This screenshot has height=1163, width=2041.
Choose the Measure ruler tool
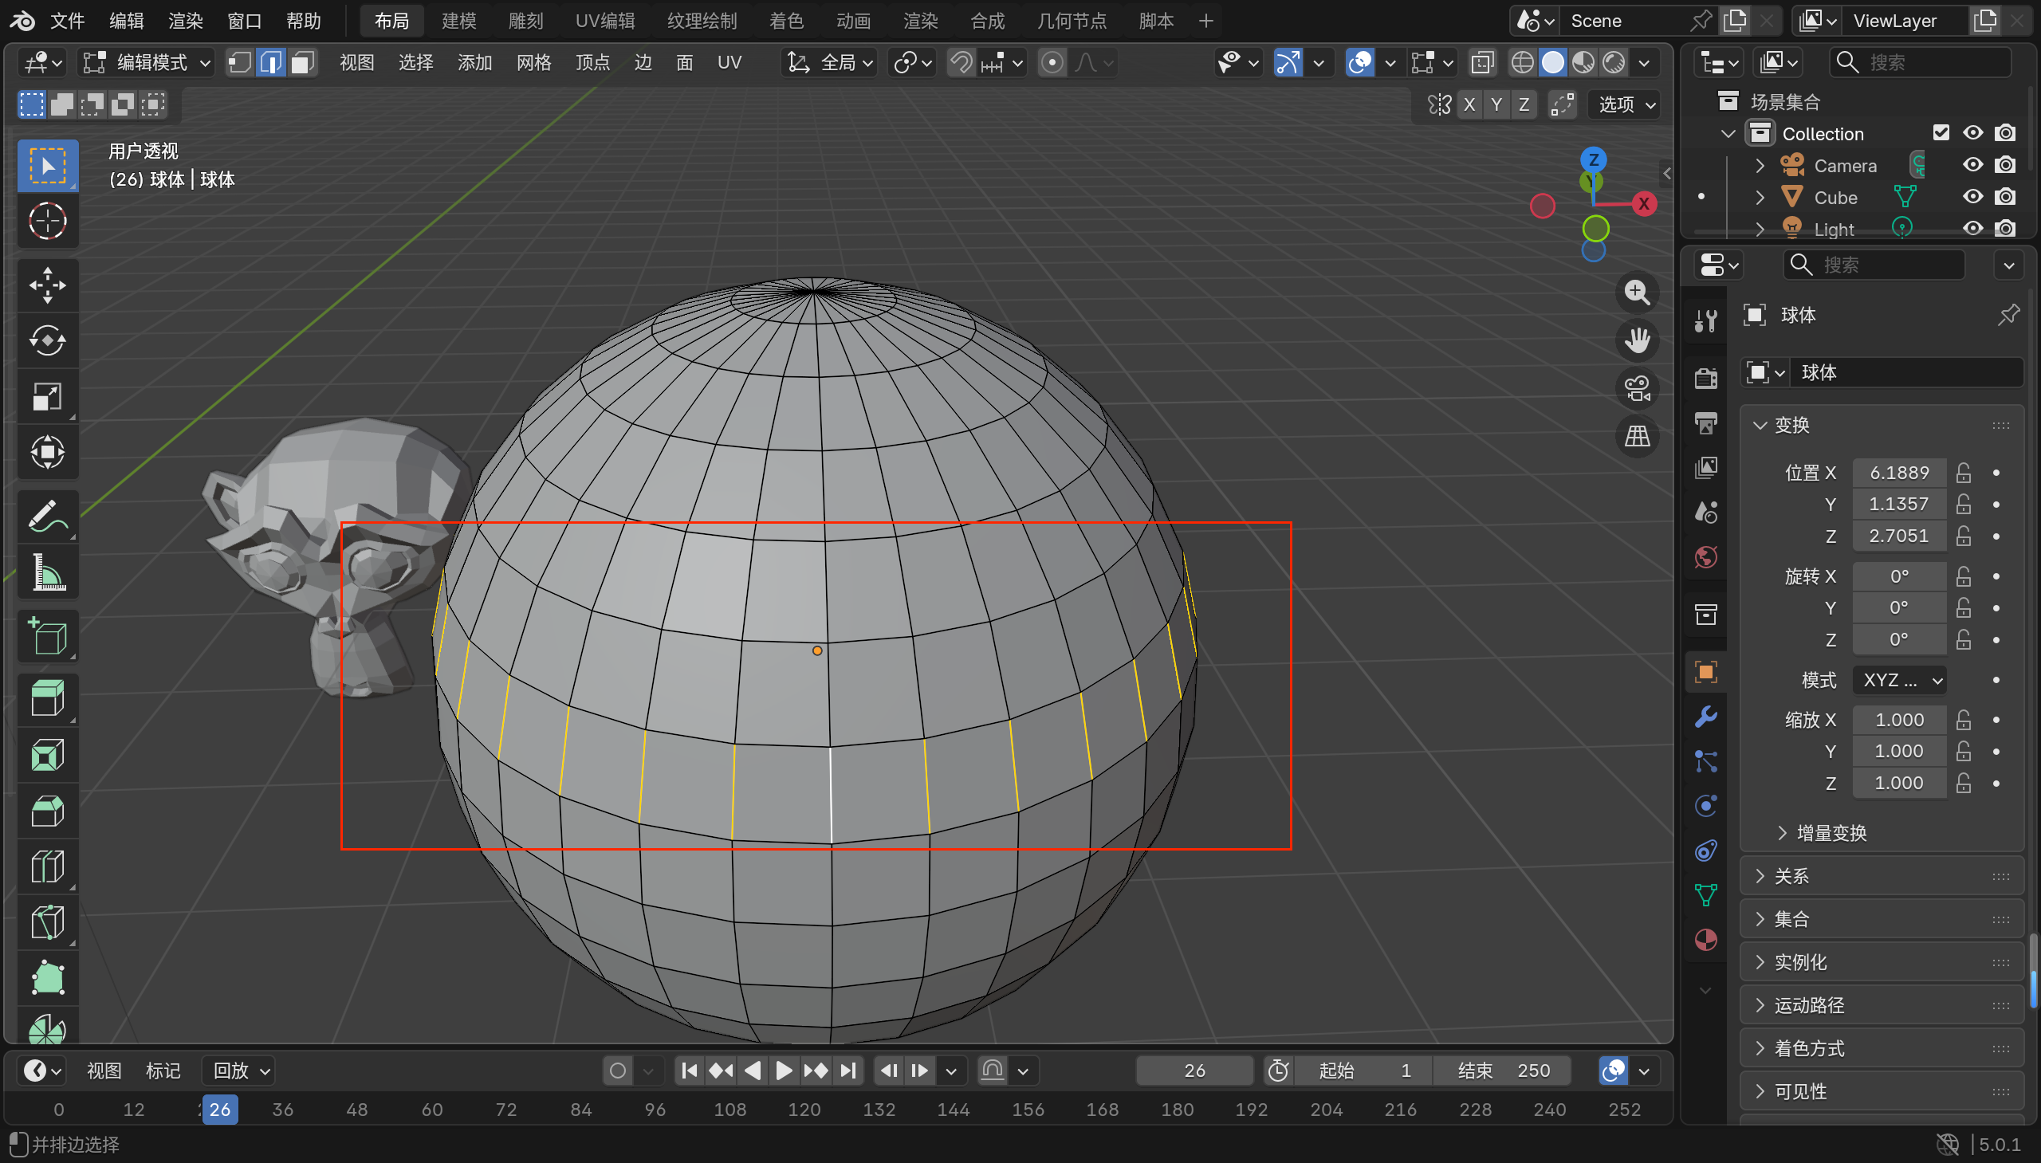47,572
